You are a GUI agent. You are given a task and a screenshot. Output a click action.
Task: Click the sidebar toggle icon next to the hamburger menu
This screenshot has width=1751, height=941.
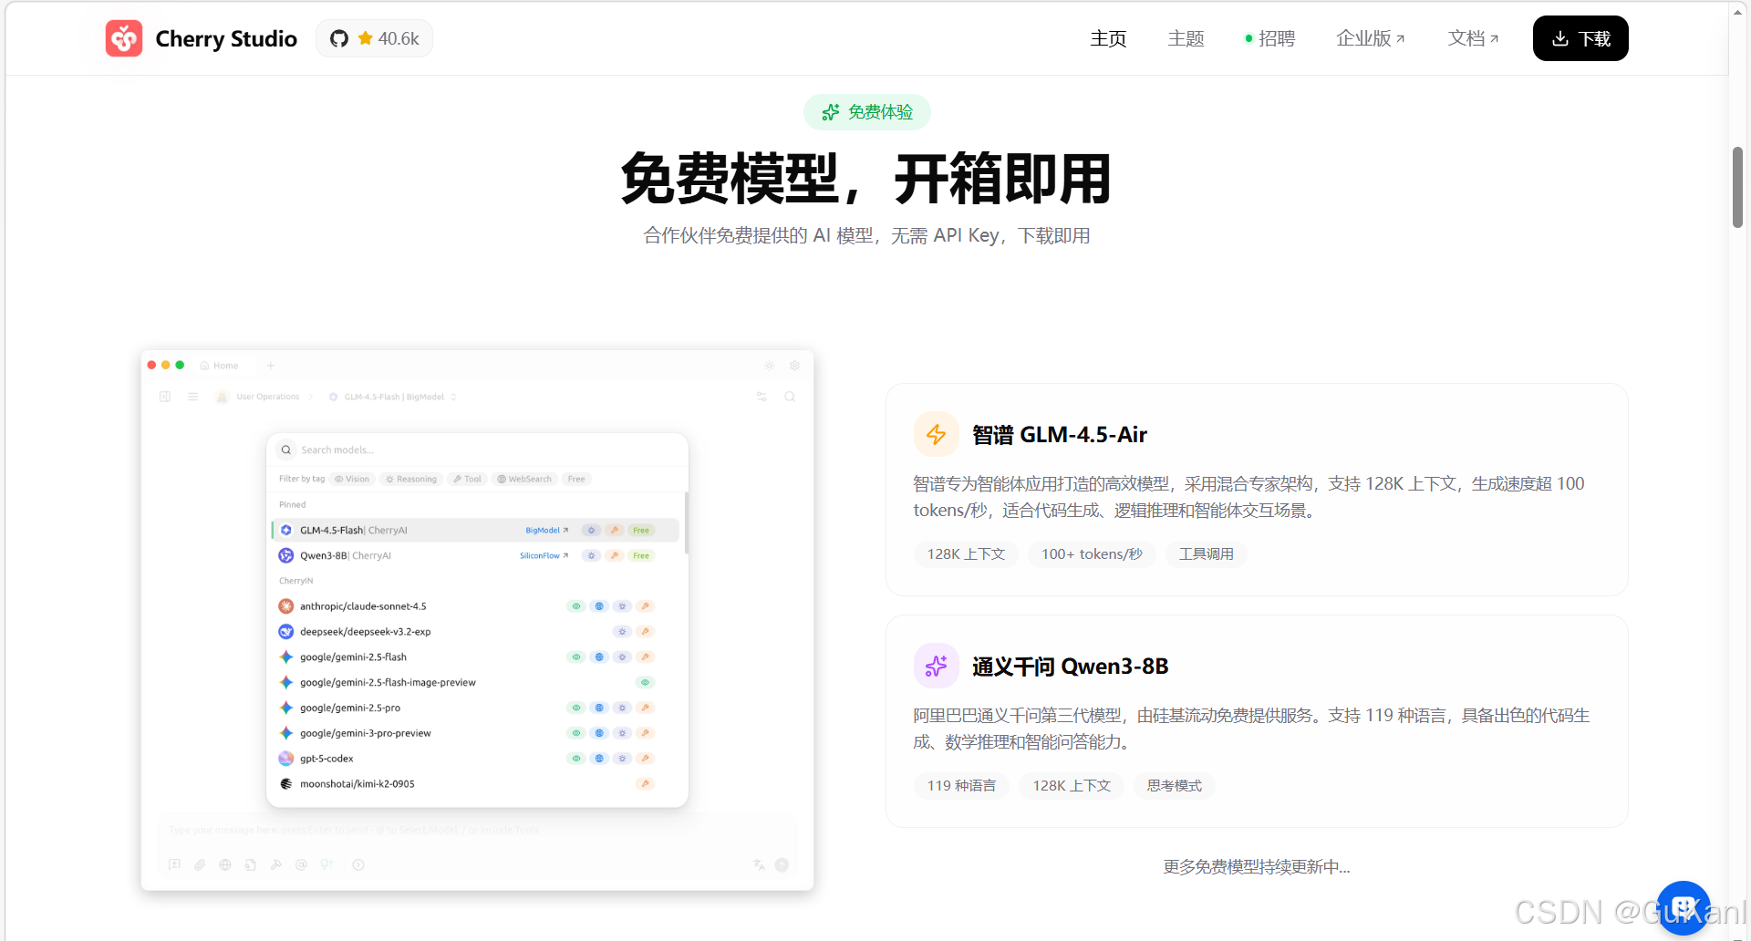click(165, 397)
